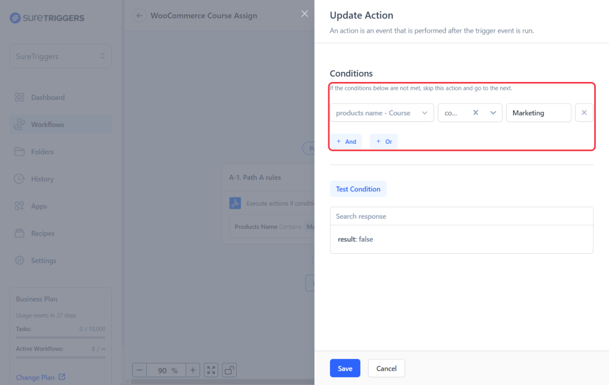Click the fit-to-screen expand icon
609x385 pixels.
[x=211, y=370]
